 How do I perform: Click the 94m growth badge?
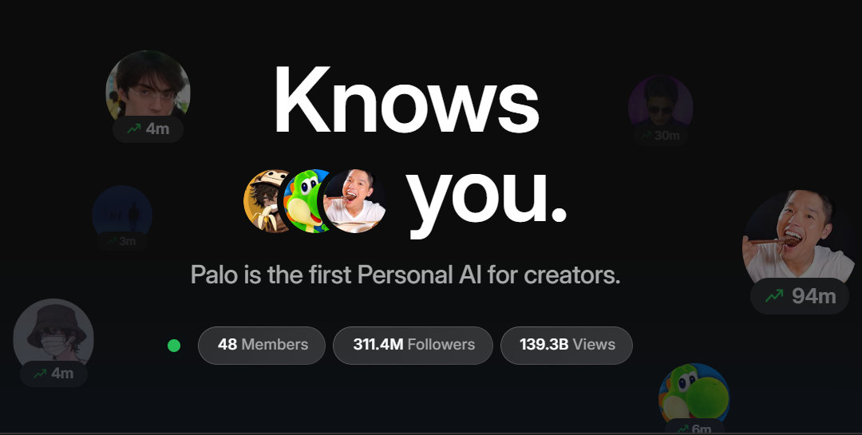(x=800, y=296)
